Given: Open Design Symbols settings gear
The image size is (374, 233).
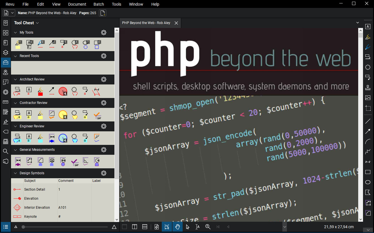Looking at the screenshot, I should [x=104, y=173].
